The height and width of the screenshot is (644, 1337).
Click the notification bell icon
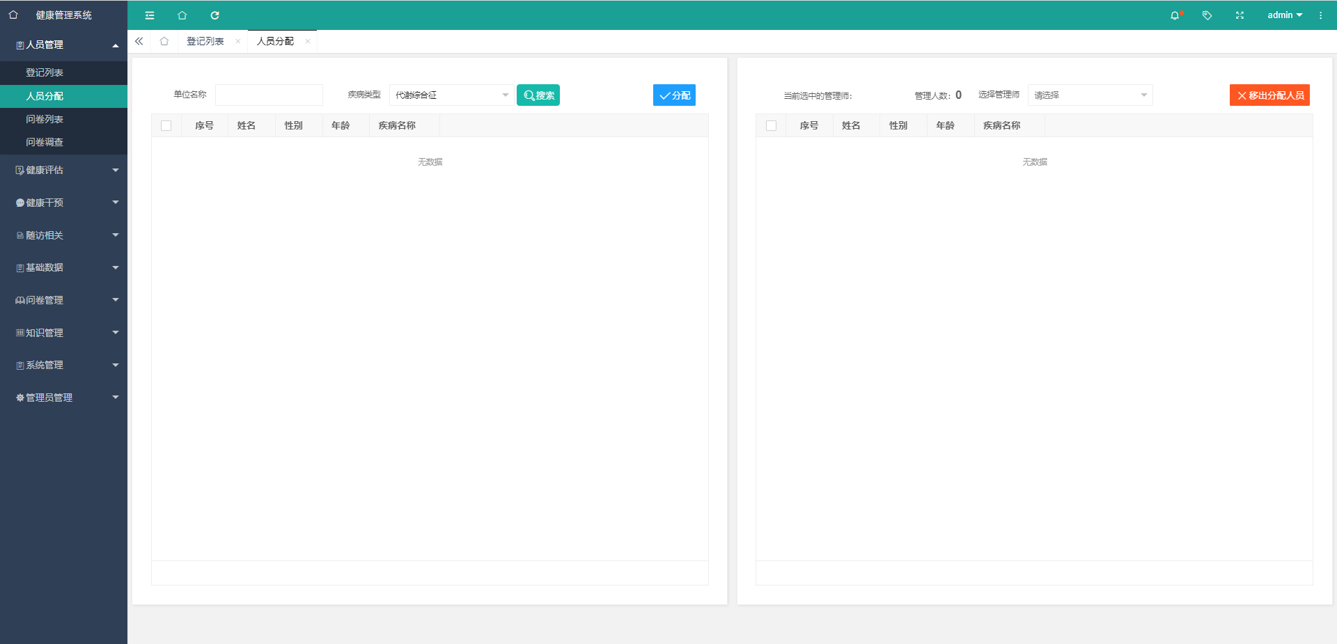tap(1175, 15)
